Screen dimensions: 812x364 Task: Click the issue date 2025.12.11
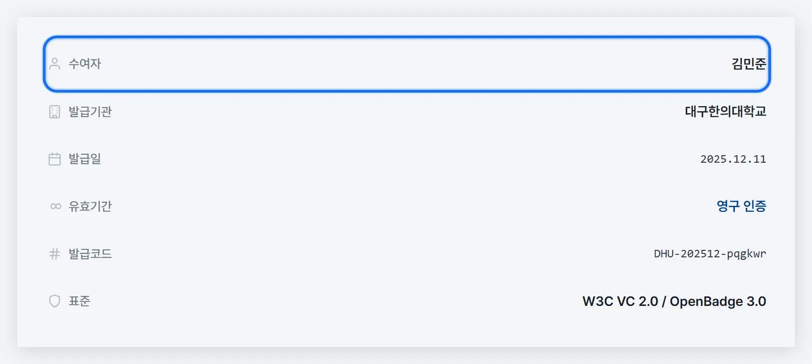pyautogui.click(x=733, y=159)
